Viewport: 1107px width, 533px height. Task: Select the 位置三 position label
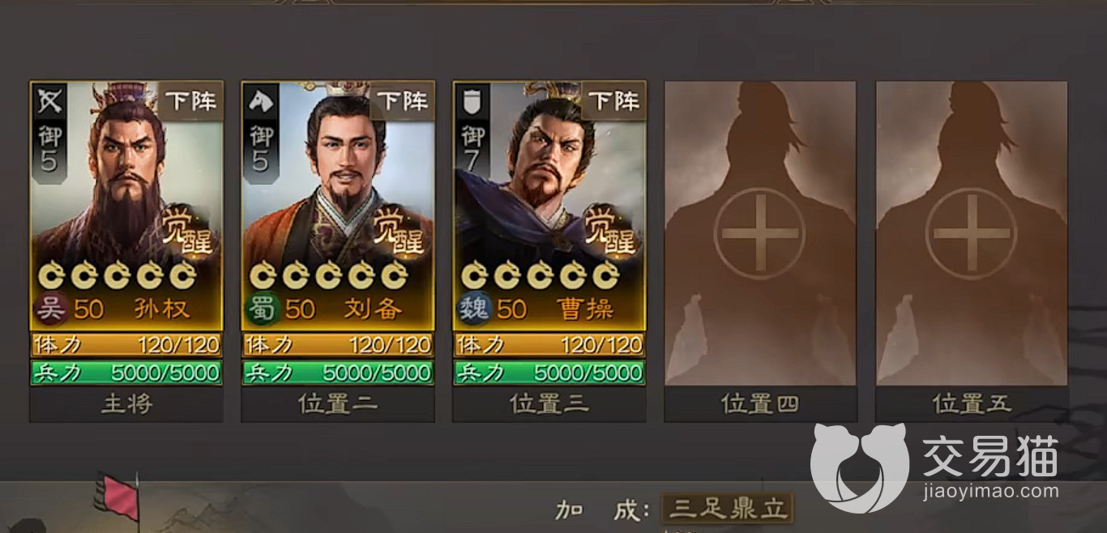click(x=549, y=403)
